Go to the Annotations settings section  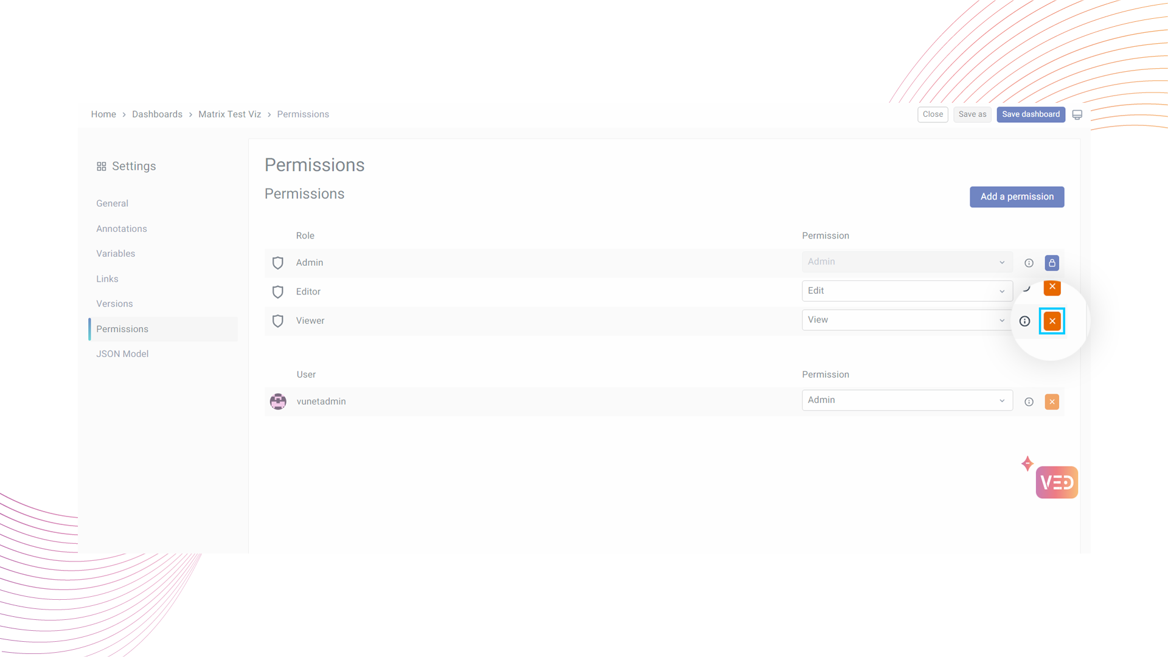pyautogui.click(x=122, y=229)
